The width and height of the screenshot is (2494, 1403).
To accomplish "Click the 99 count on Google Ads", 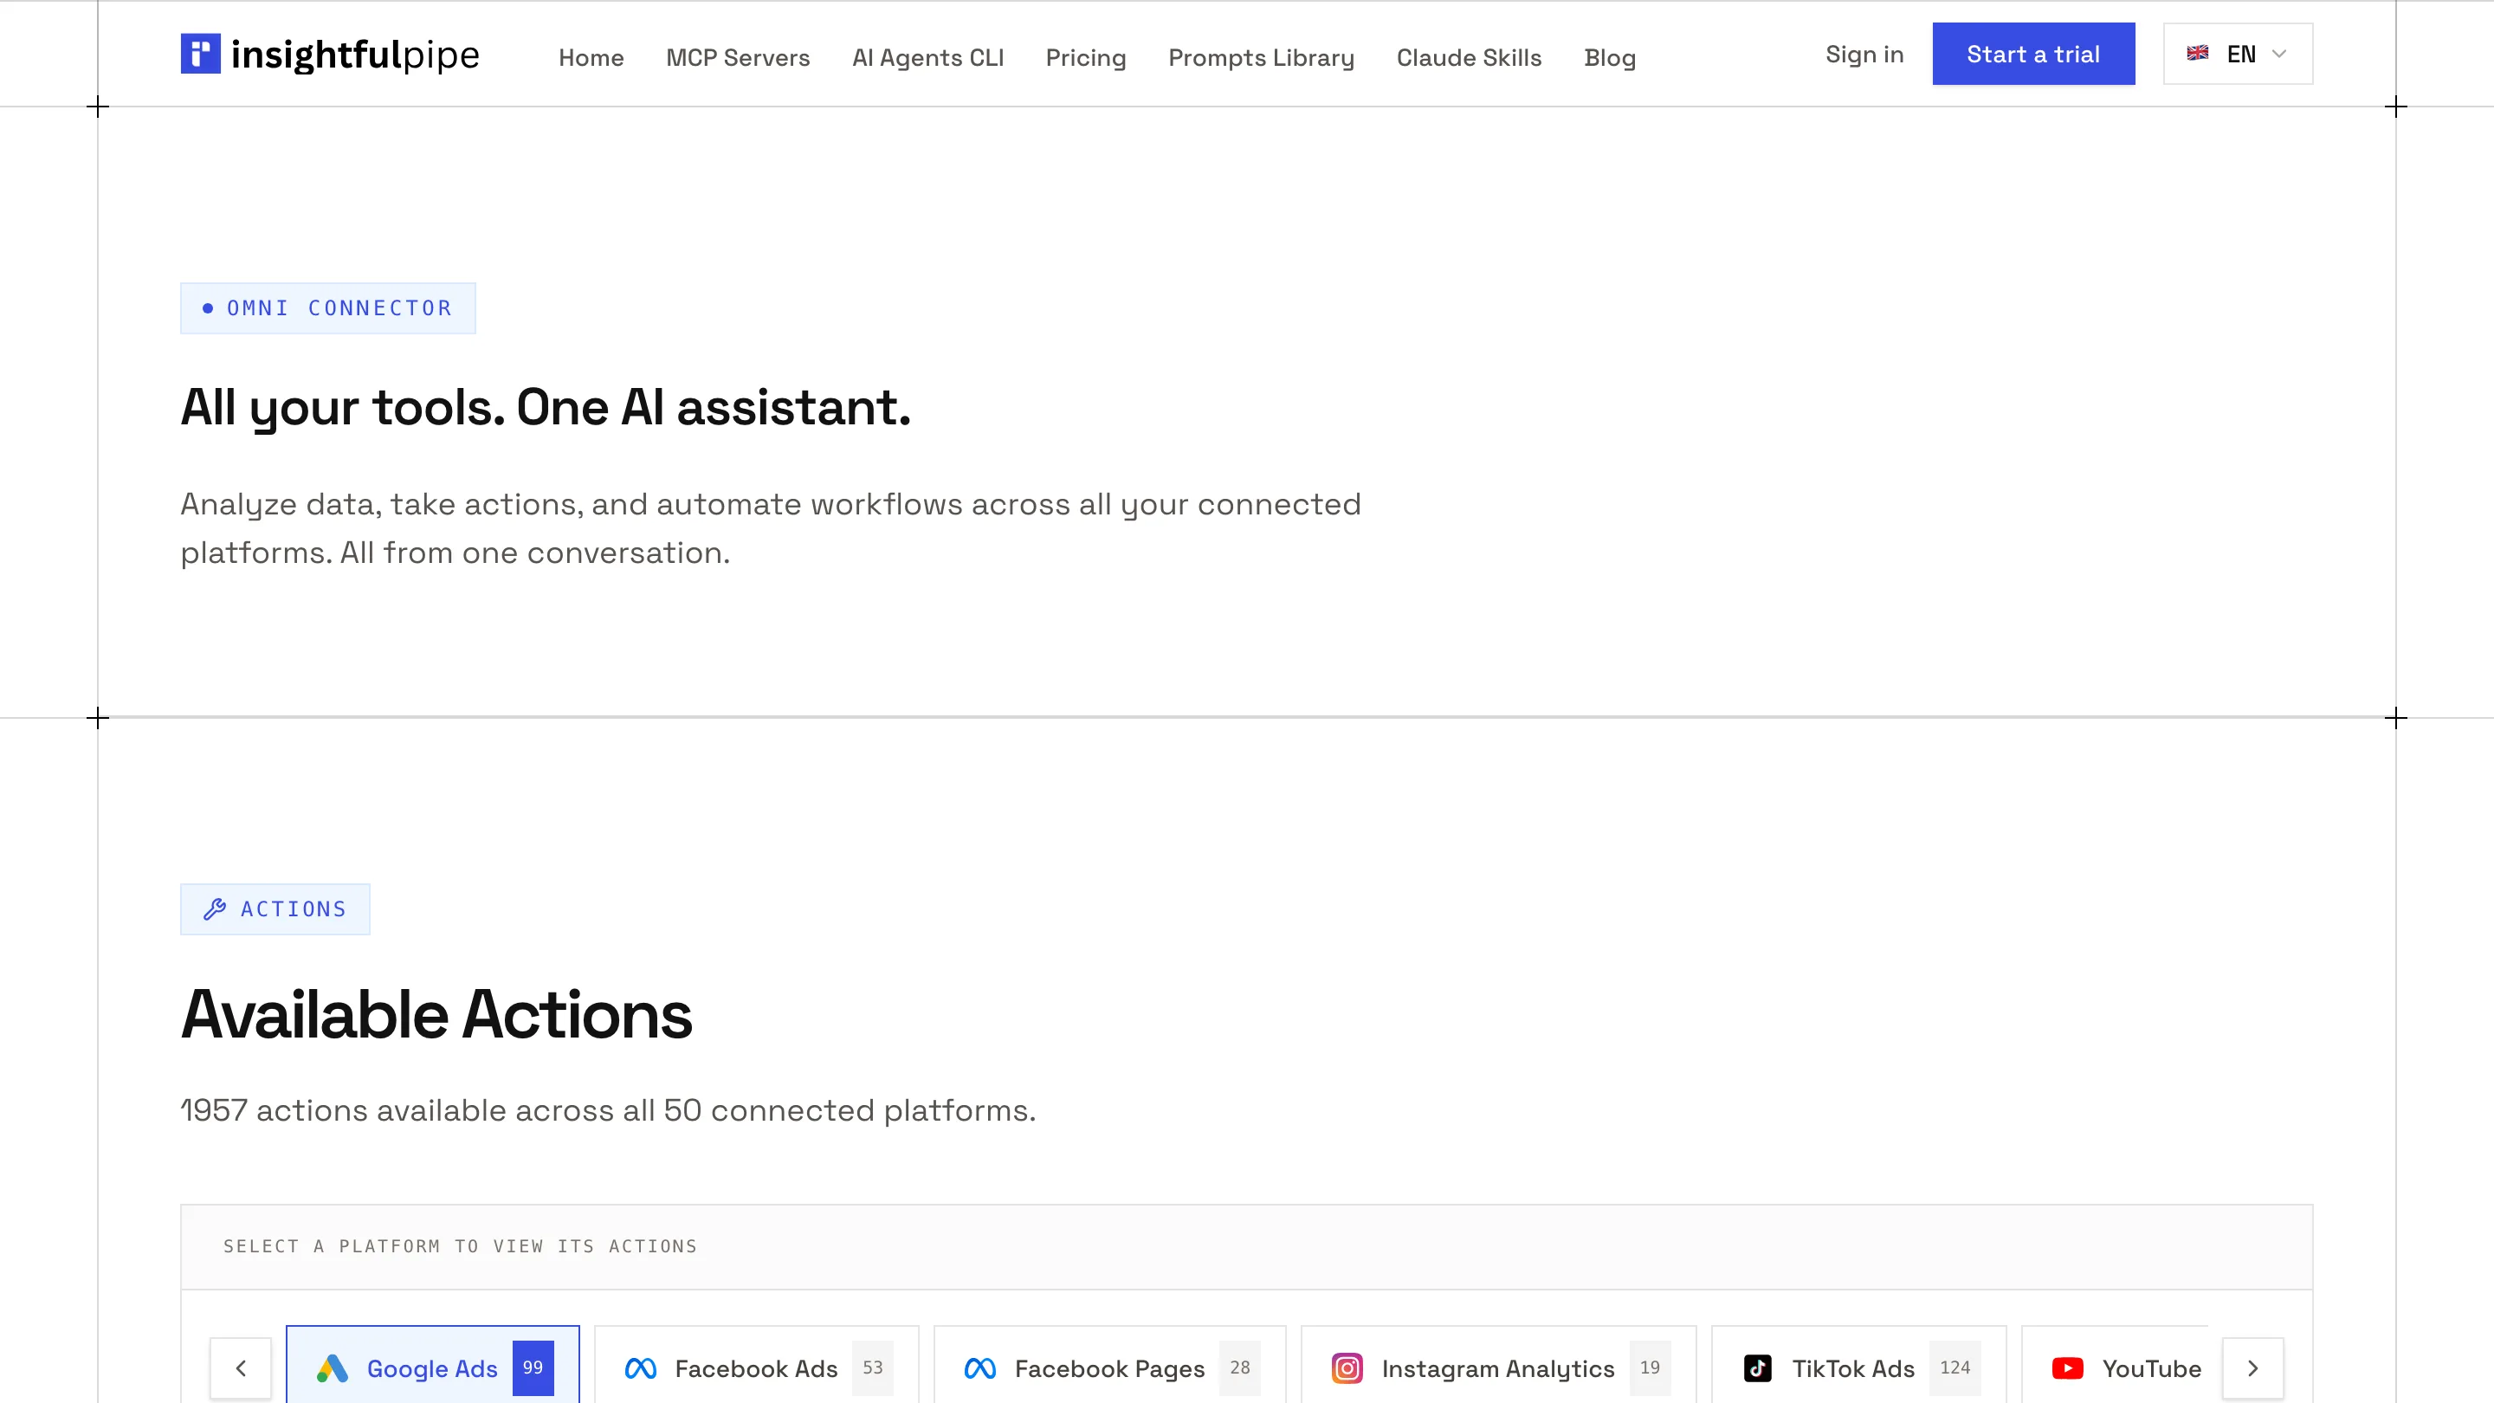I will (533, 1367).
